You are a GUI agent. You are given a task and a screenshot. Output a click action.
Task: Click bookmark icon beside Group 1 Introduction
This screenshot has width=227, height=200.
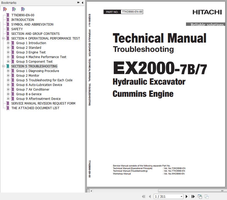pyautogui.click(x=13, y=43)
